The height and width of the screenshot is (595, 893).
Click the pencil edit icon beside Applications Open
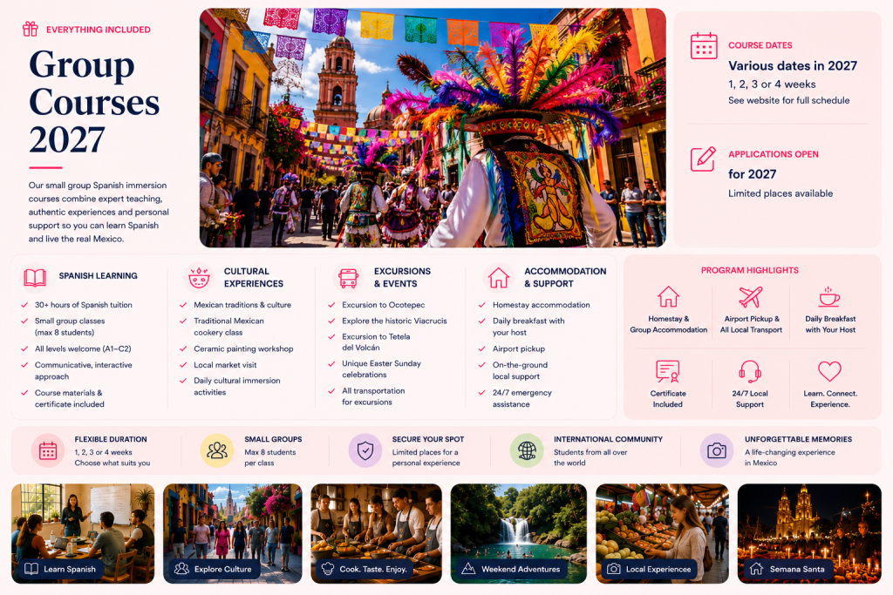[x=704, y=159]
